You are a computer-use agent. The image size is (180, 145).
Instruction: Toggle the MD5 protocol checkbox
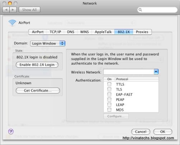coord(109,110)
